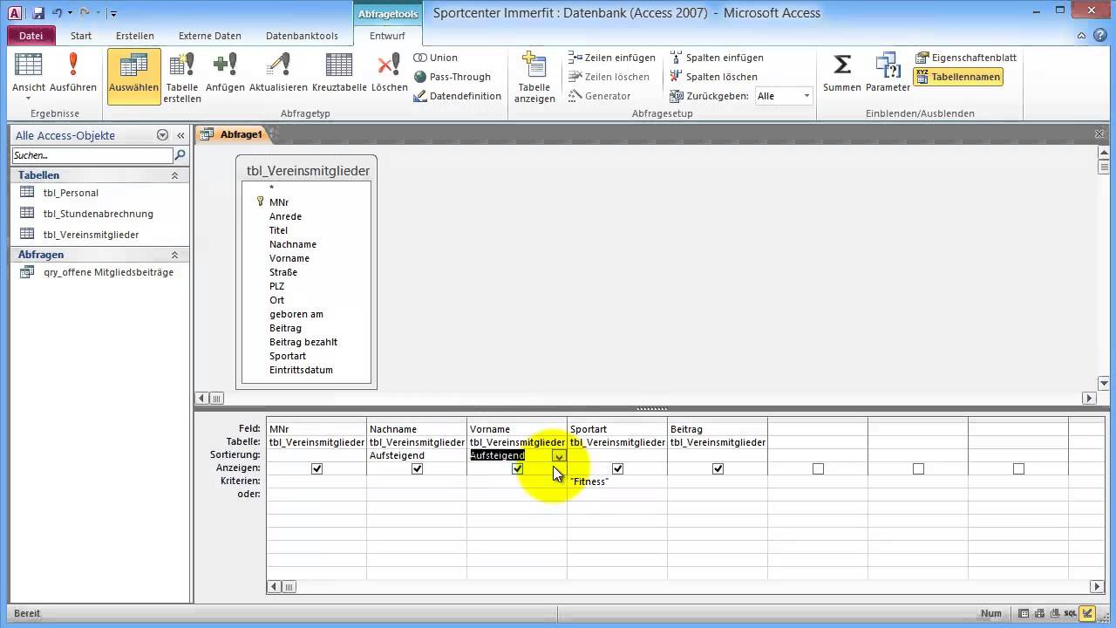Switch to the Erstellen ribbon tab
This screenshot has width=1116, height=628.
[135, 36]
